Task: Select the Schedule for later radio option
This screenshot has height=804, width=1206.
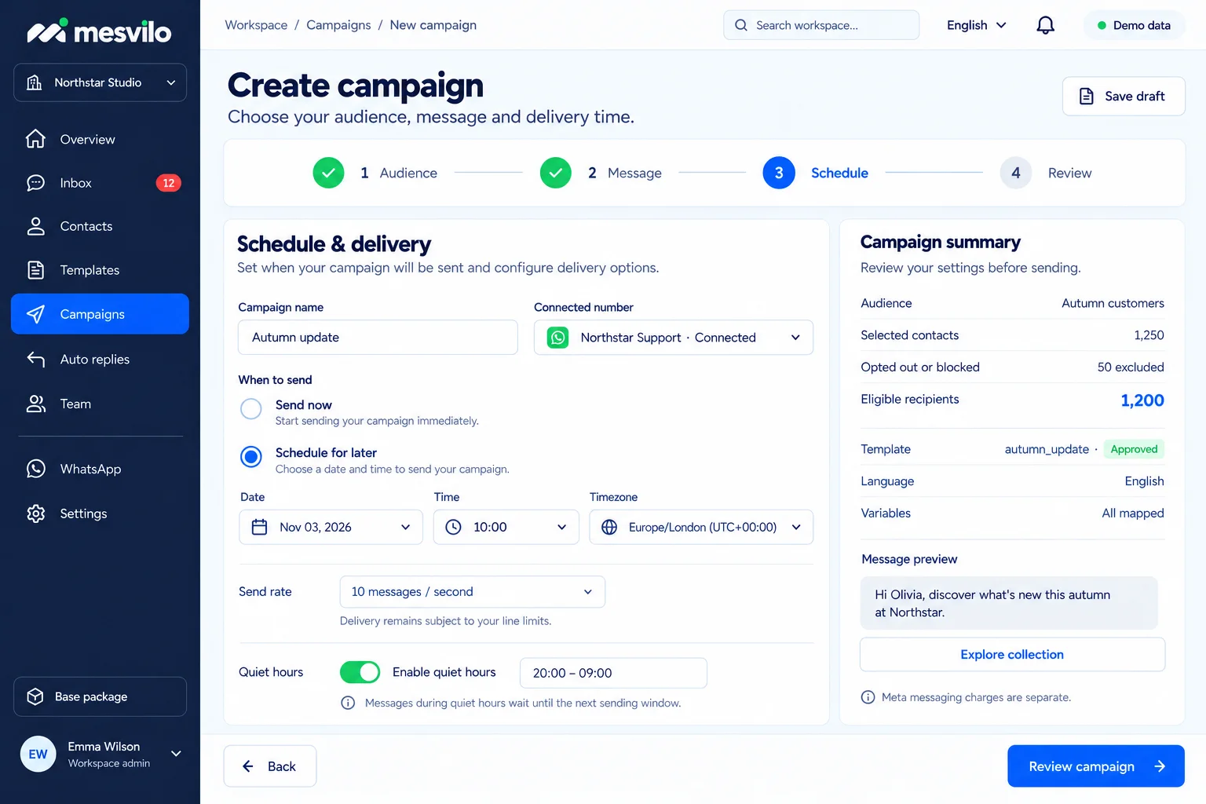Action: point(251,456)
